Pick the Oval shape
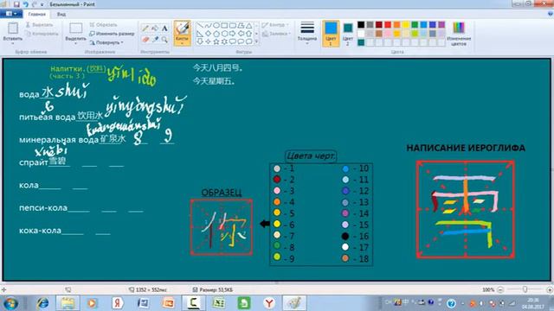Viewport: 554px width, 311px height. (216, 25)
